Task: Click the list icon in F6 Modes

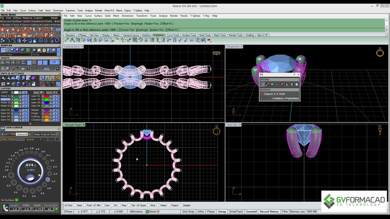Action: (263, 85)
